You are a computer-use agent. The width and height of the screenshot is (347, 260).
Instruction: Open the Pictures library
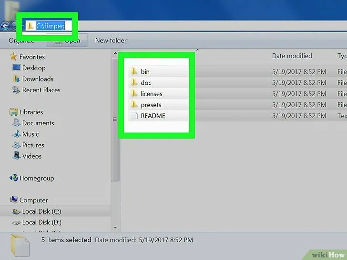pyautogui.click(x=33, y=145)
